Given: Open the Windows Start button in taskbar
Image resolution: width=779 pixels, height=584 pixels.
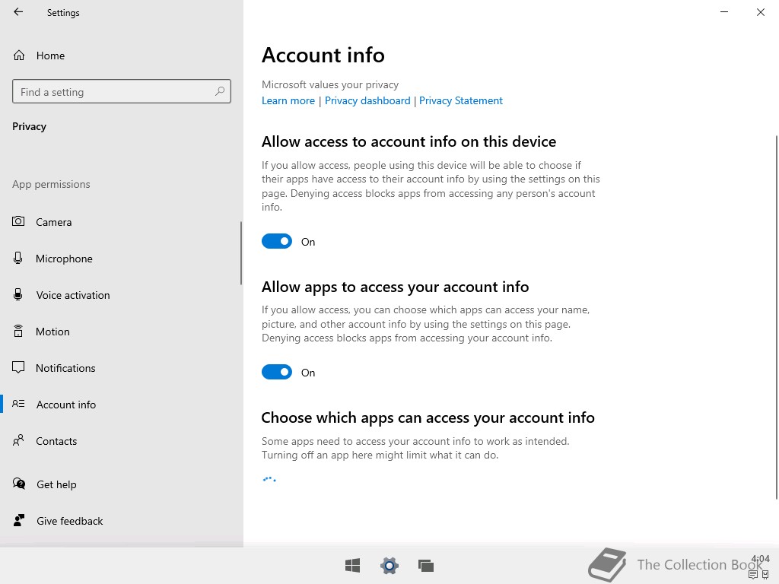Looking at the screenshot, I should click(x=353, y=566).
